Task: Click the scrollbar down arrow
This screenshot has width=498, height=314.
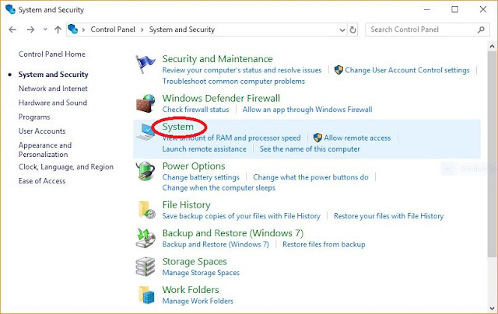Action: click(x=492, y=308)
